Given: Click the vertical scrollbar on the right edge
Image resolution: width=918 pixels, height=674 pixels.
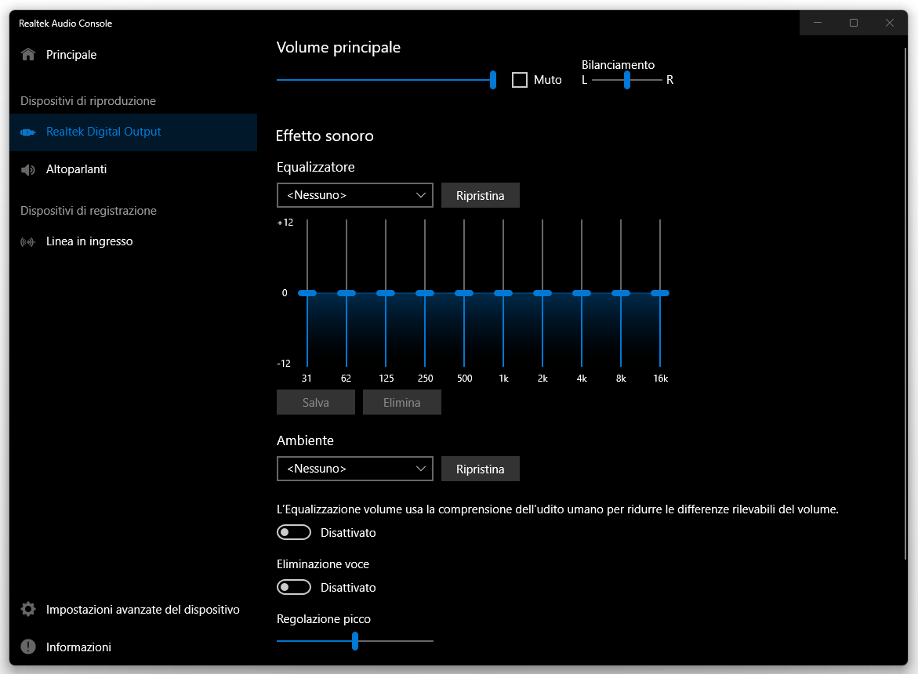Looking at the screenshot, I should (905, 304).
